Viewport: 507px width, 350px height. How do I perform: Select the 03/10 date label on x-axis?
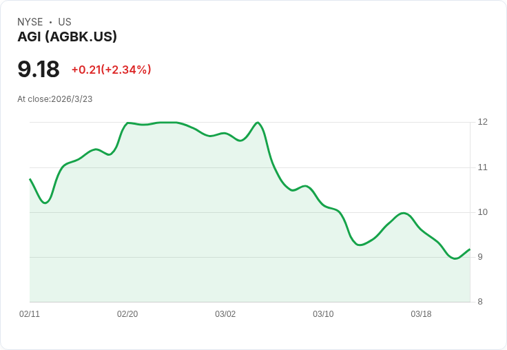pyautogui.click(x=323, y=314)
